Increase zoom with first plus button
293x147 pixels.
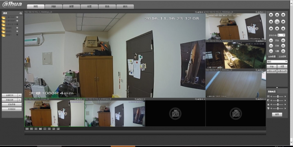[x=283, y=40]
